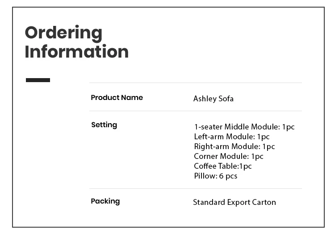Click the divider between Setting and Packing
335x233 pixels.
[x=196, y=189]
